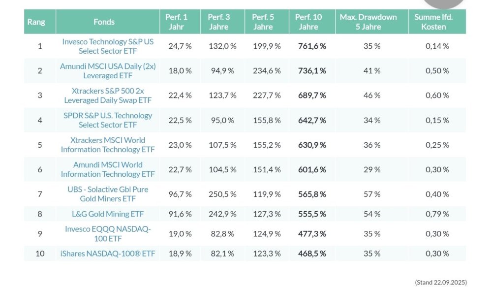Viewport: 492px width, 287px height.
Task: Select Xtrackers MSCI World Information Technology ETF
Action: pos(107,145)
